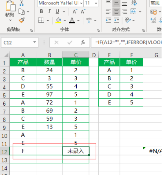Click the select-all corner triangle
This screenshot has width=162, height=175.
click(6, 55)
